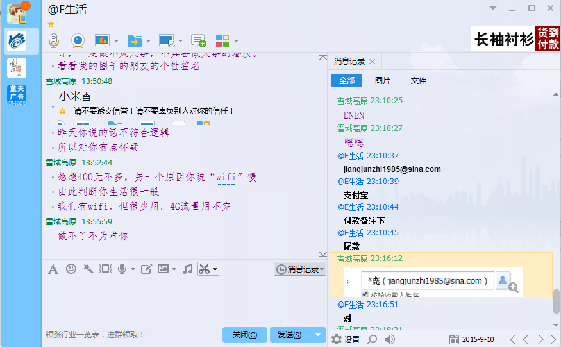Click the wifi link in chat message
The height and width of the screenshot is (347, 561).
click(x=226, y=177)
